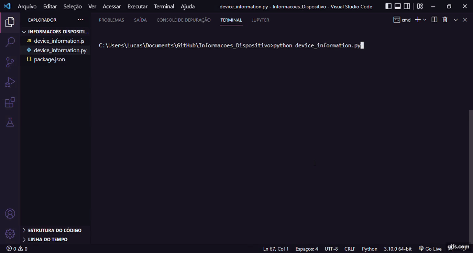Open the Testing flask icon
Image resolution: width=473 pixels, height=253 pixels.
tap(10, 122)
